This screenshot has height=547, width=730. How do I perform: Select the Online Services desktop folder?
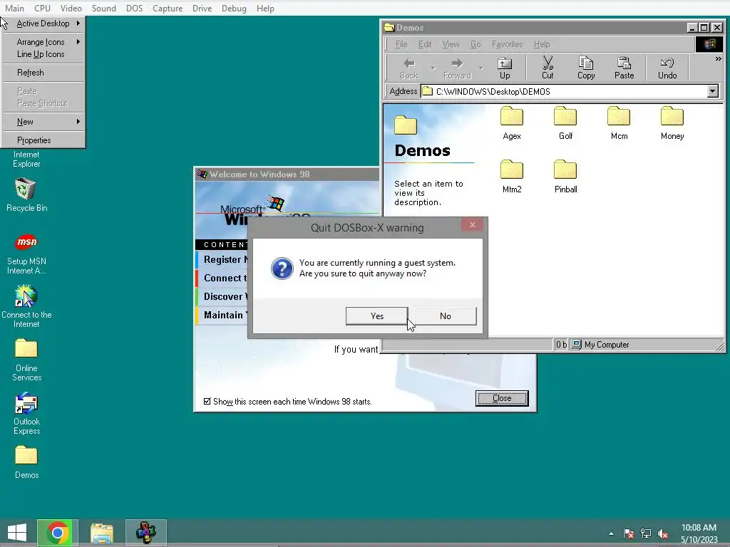26,360
